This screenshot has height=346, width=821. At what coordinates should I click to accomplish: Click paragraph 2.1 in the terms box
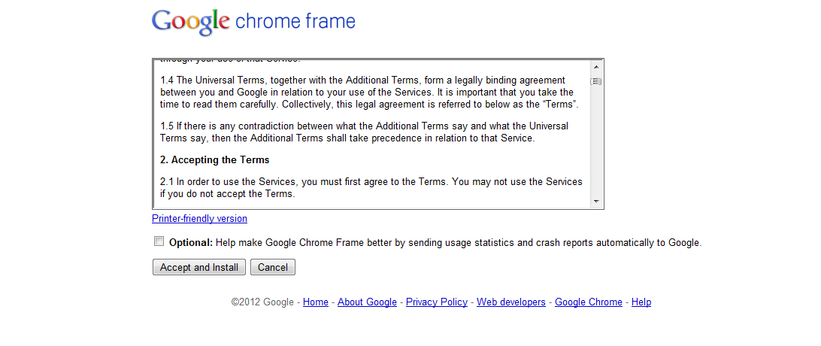(371, 188)
